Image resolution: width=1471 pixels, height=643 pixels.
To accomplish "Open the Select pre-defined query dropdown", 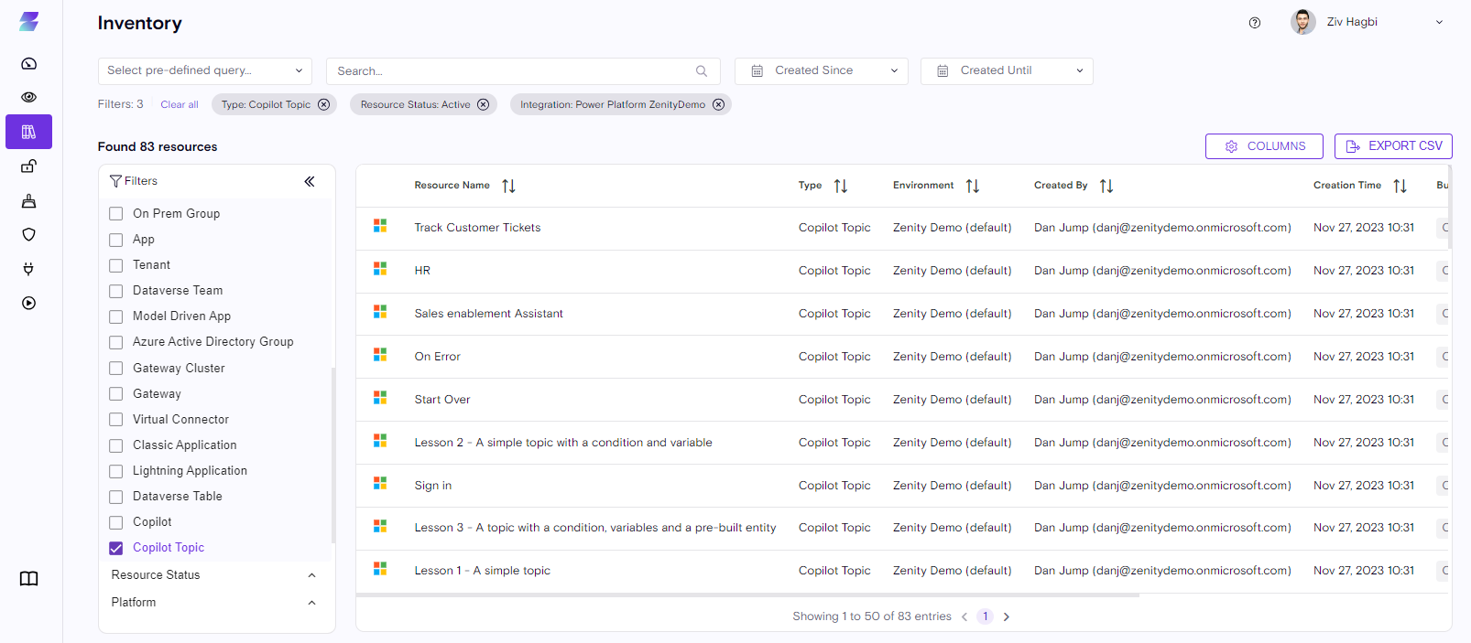I will tap(204, 70).
